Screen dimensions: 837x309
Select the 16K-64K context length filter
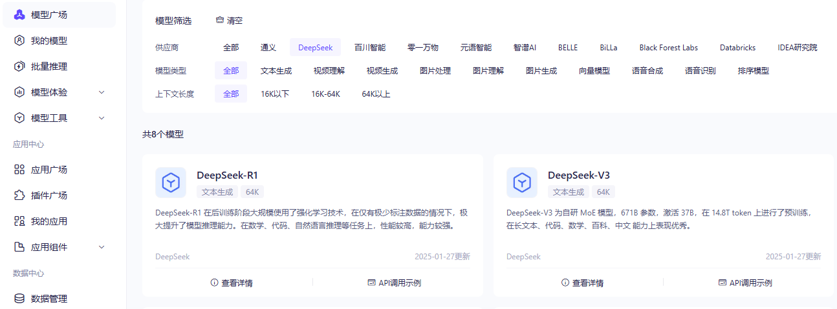(x=325, y=94)
